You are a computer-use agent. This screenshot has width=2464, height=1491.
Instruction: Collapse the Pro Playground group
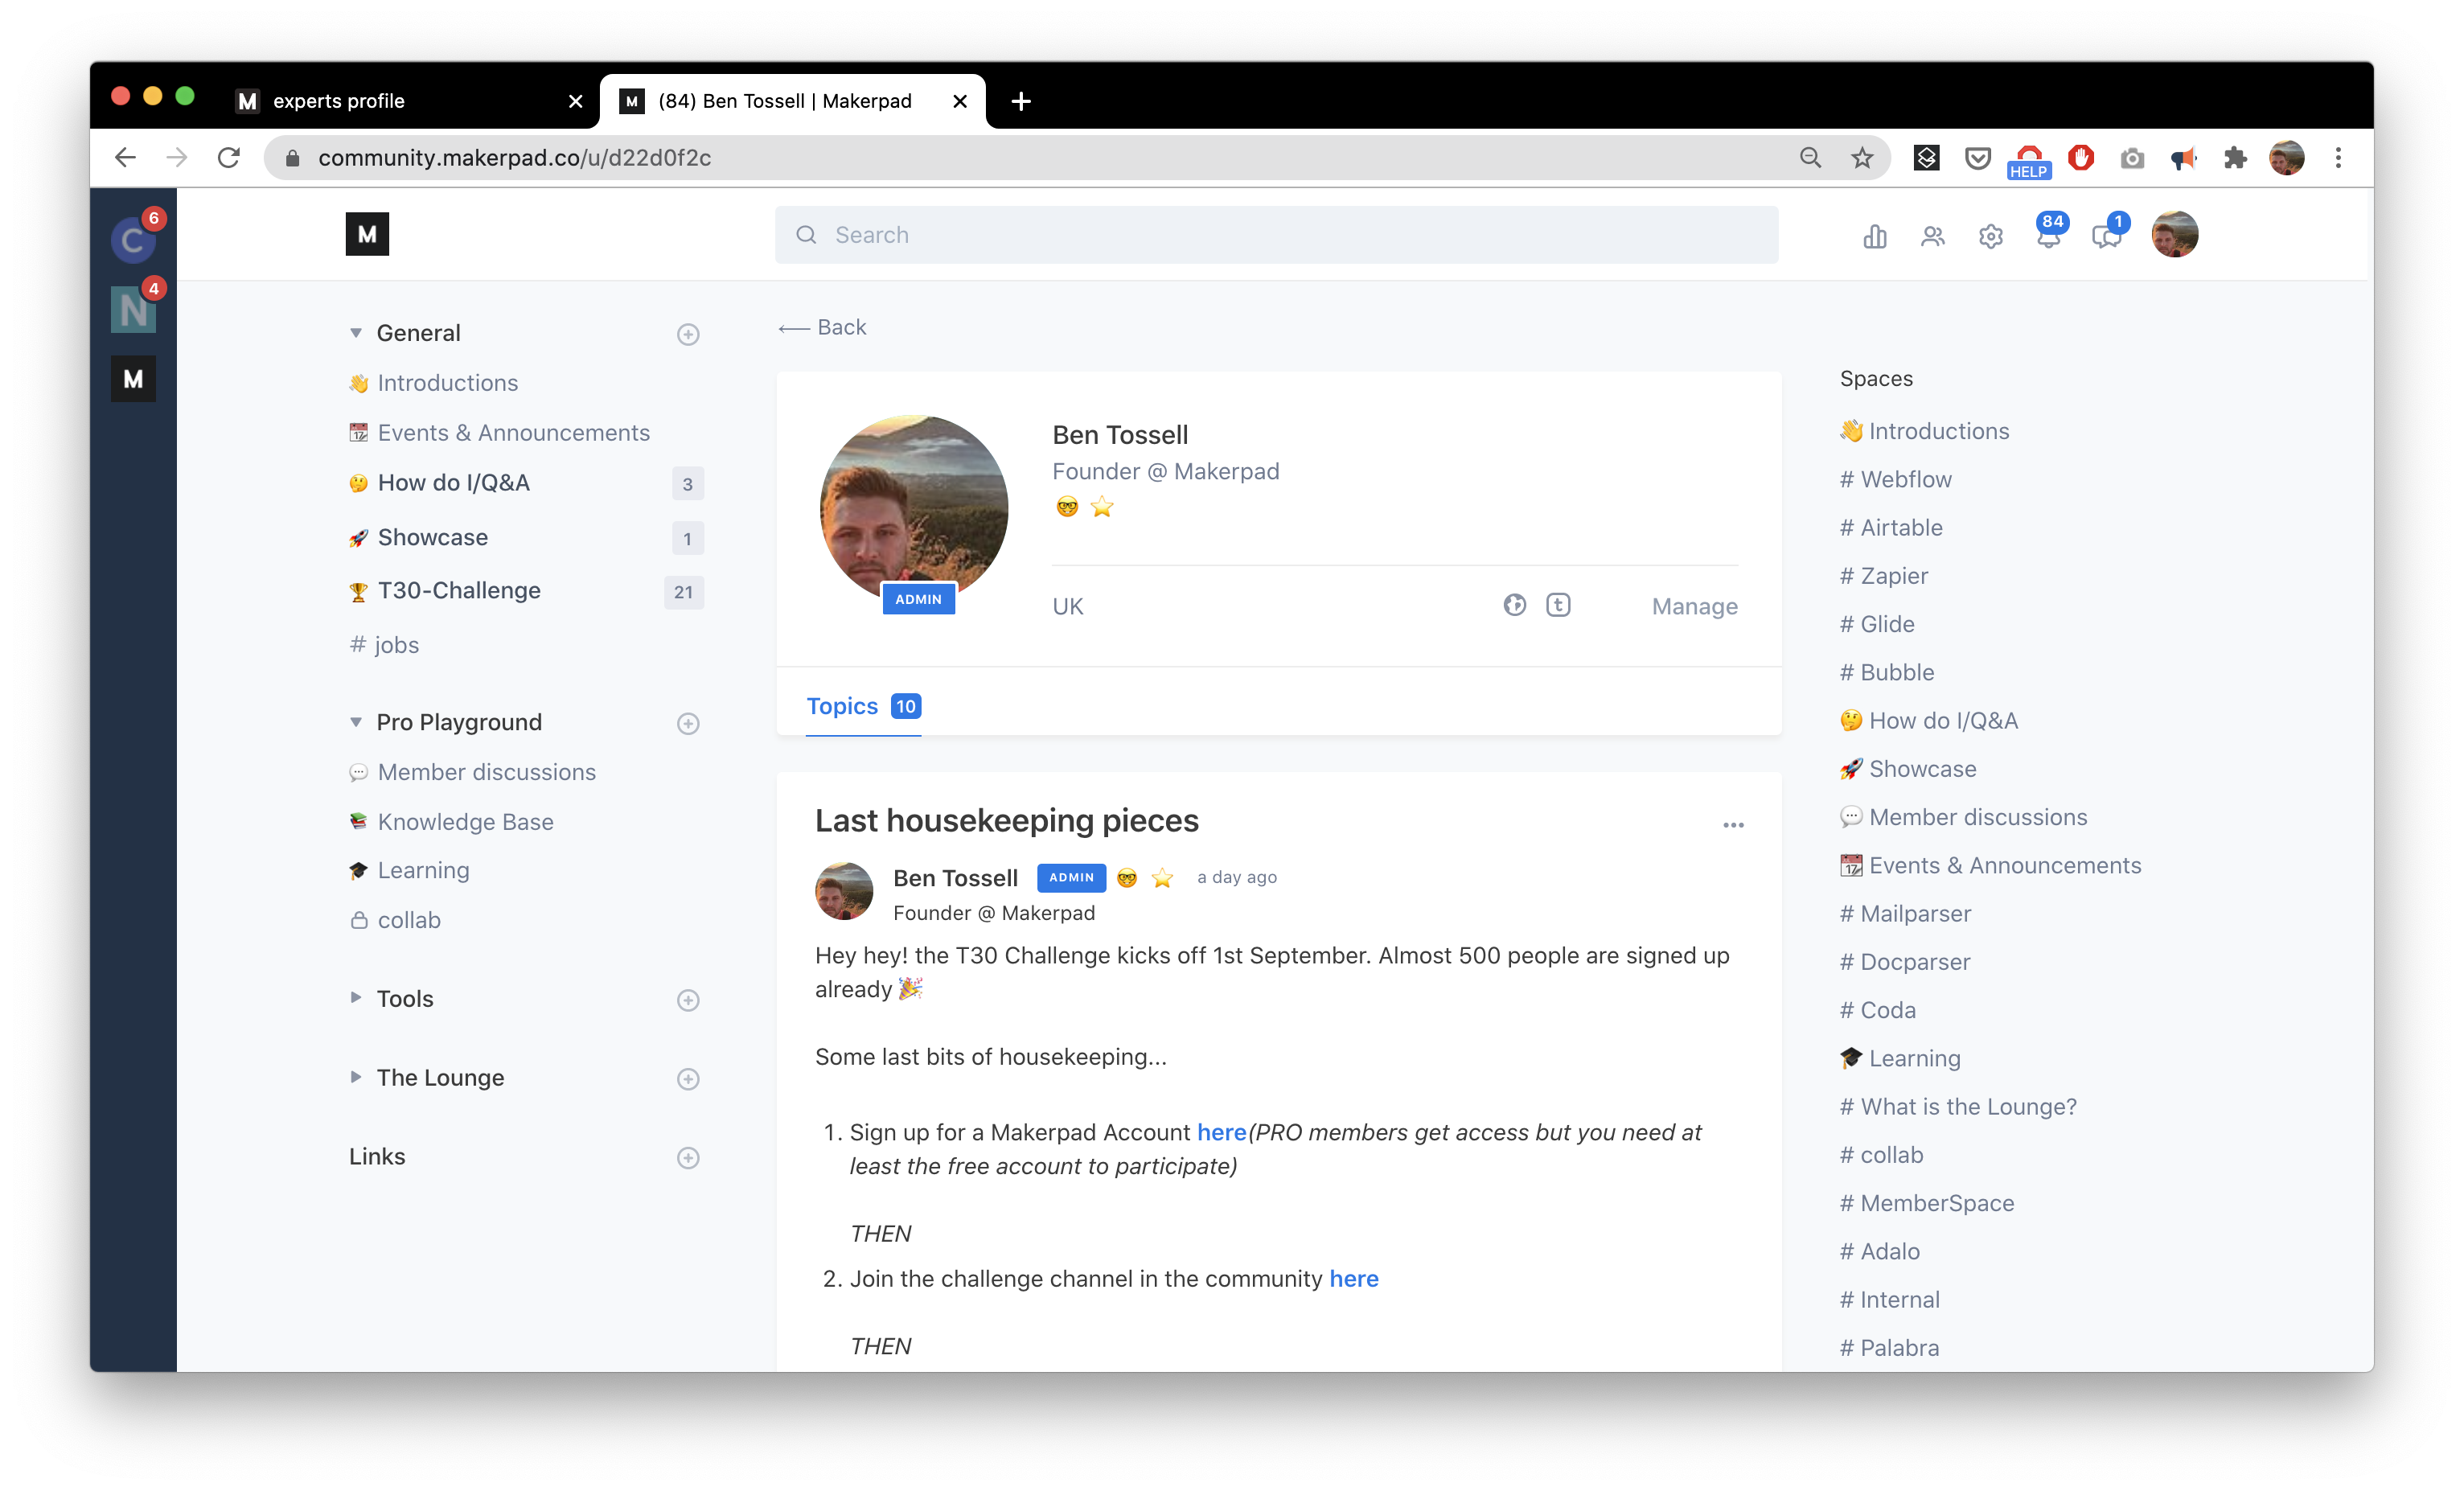355,722
